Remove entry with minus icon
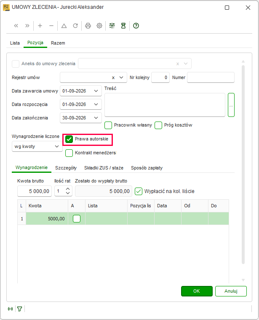Viewport: 259px width, 320px height. point(51,26)
